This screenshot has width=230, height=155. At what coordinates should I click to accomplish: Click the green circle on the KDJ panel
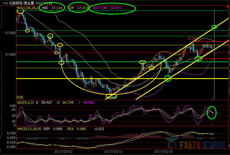pos(212,113)
